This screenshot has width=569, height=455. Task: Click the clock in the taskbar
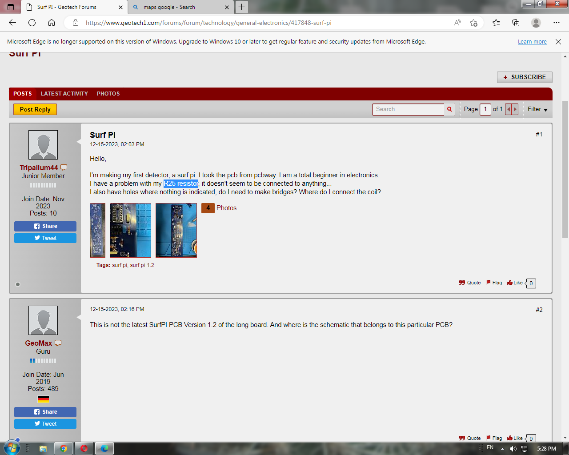546,449
